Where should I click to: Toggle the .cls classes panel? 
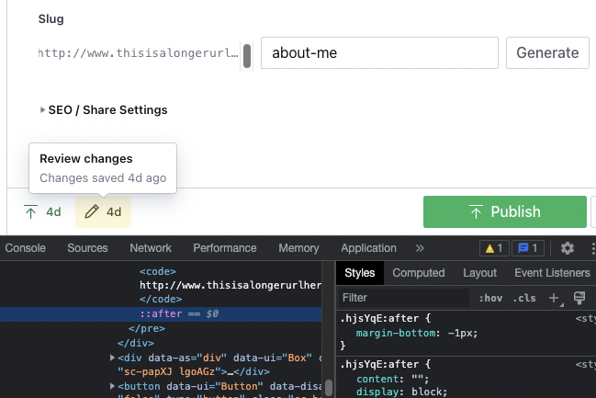point(524,298)
